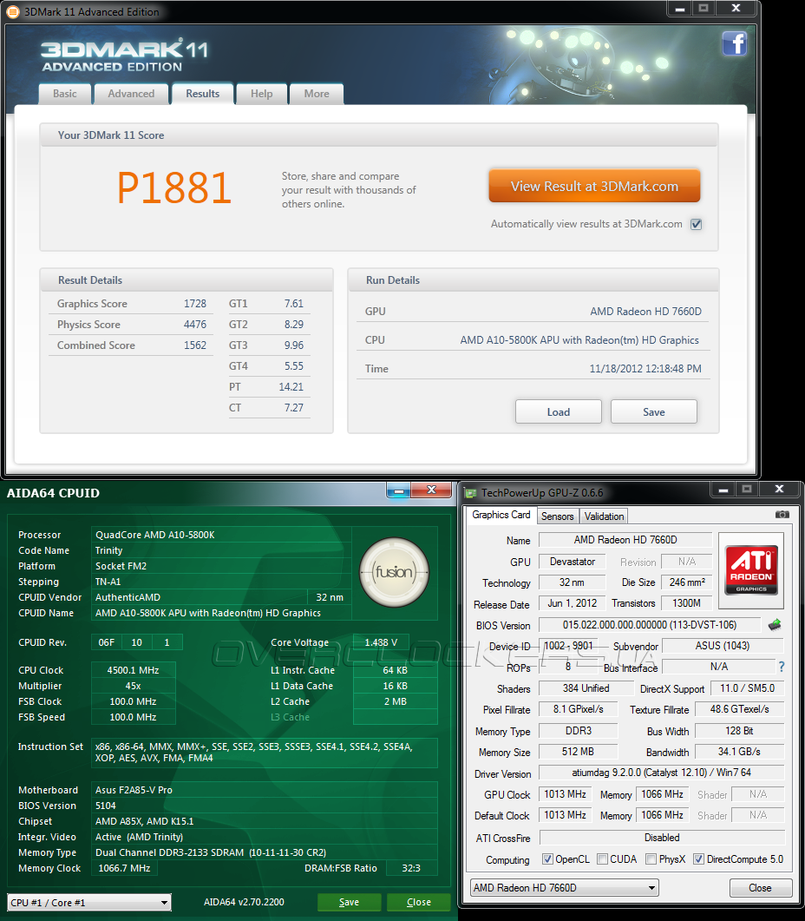Click the Die Size 246 mm² field
The image size is (805, 921).
687,582
